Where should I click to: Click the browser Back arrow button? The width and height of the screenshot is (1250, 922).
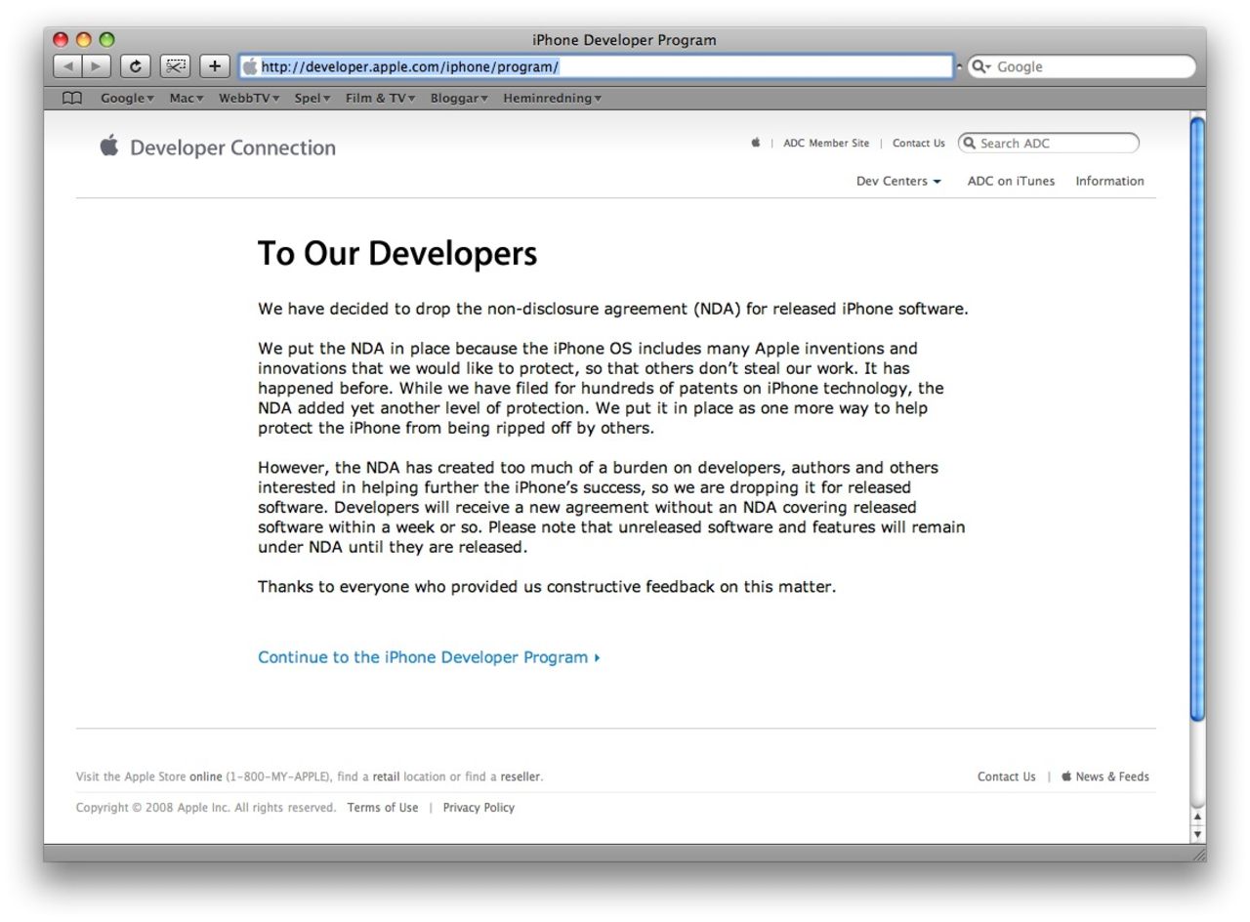coord(67,66)
